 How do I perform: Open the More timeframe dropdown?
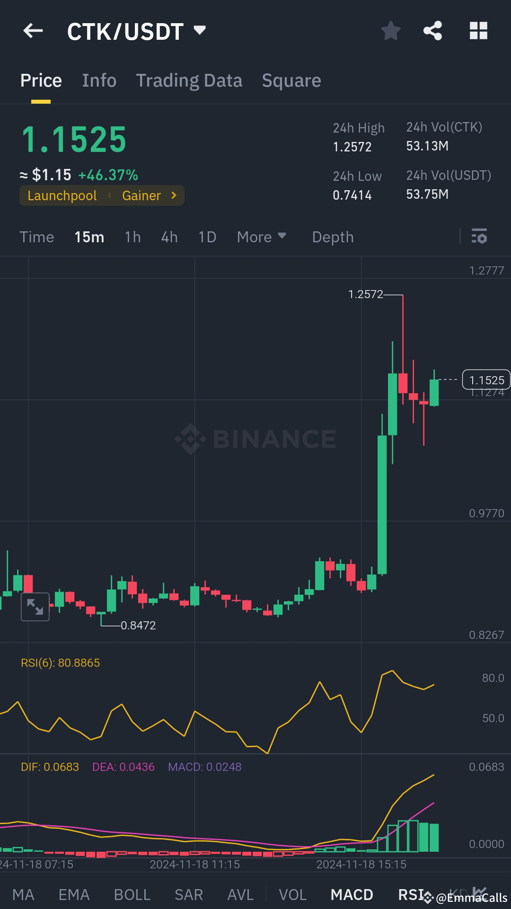(x=261, y=237)
